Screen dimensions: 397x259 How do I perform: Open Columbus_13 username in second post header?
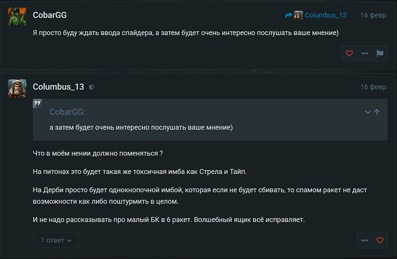click(x=58, y=87)
